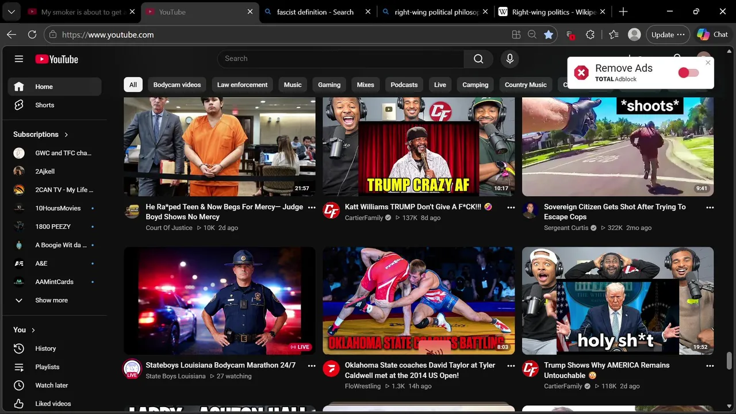Open History in the sidebar
This screenshot has width=736, height=414.
click(x=55, y=348)
